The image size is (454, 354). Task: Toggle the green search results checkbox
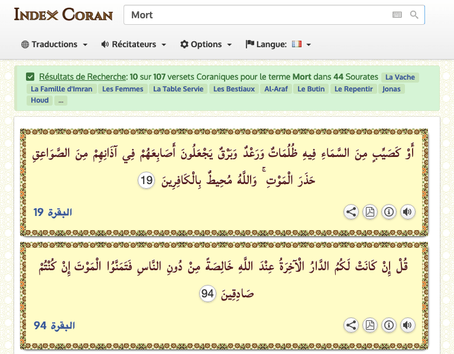30,77
